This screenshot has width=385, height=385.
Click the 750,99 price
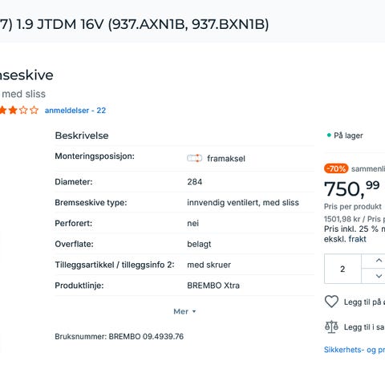tap(351, 188)
